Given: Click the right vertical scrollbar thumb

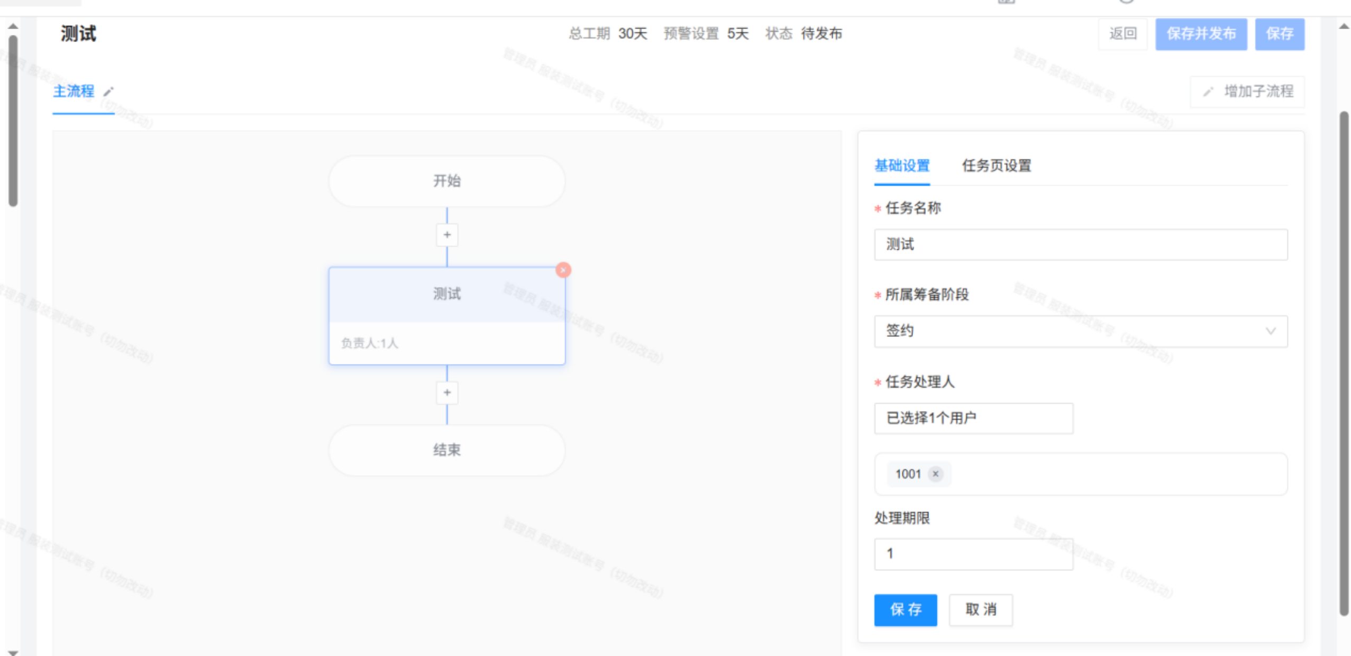Looking at the screenshot, I should click(x=1344, y=363).
